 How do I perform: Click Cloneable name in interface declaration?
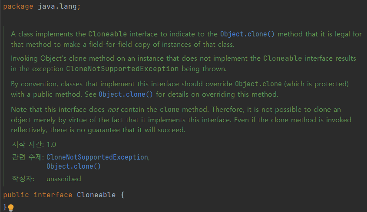pyautogui.click(x=96, y=195)
